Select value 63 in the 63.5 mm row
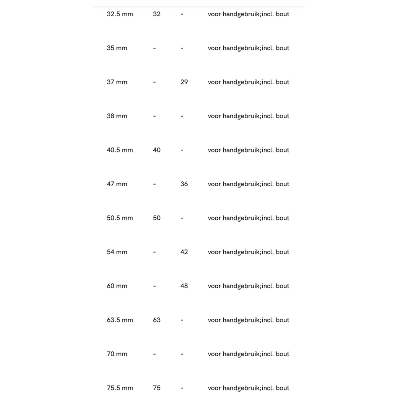The image size is (398, 398). coord(157,320)
